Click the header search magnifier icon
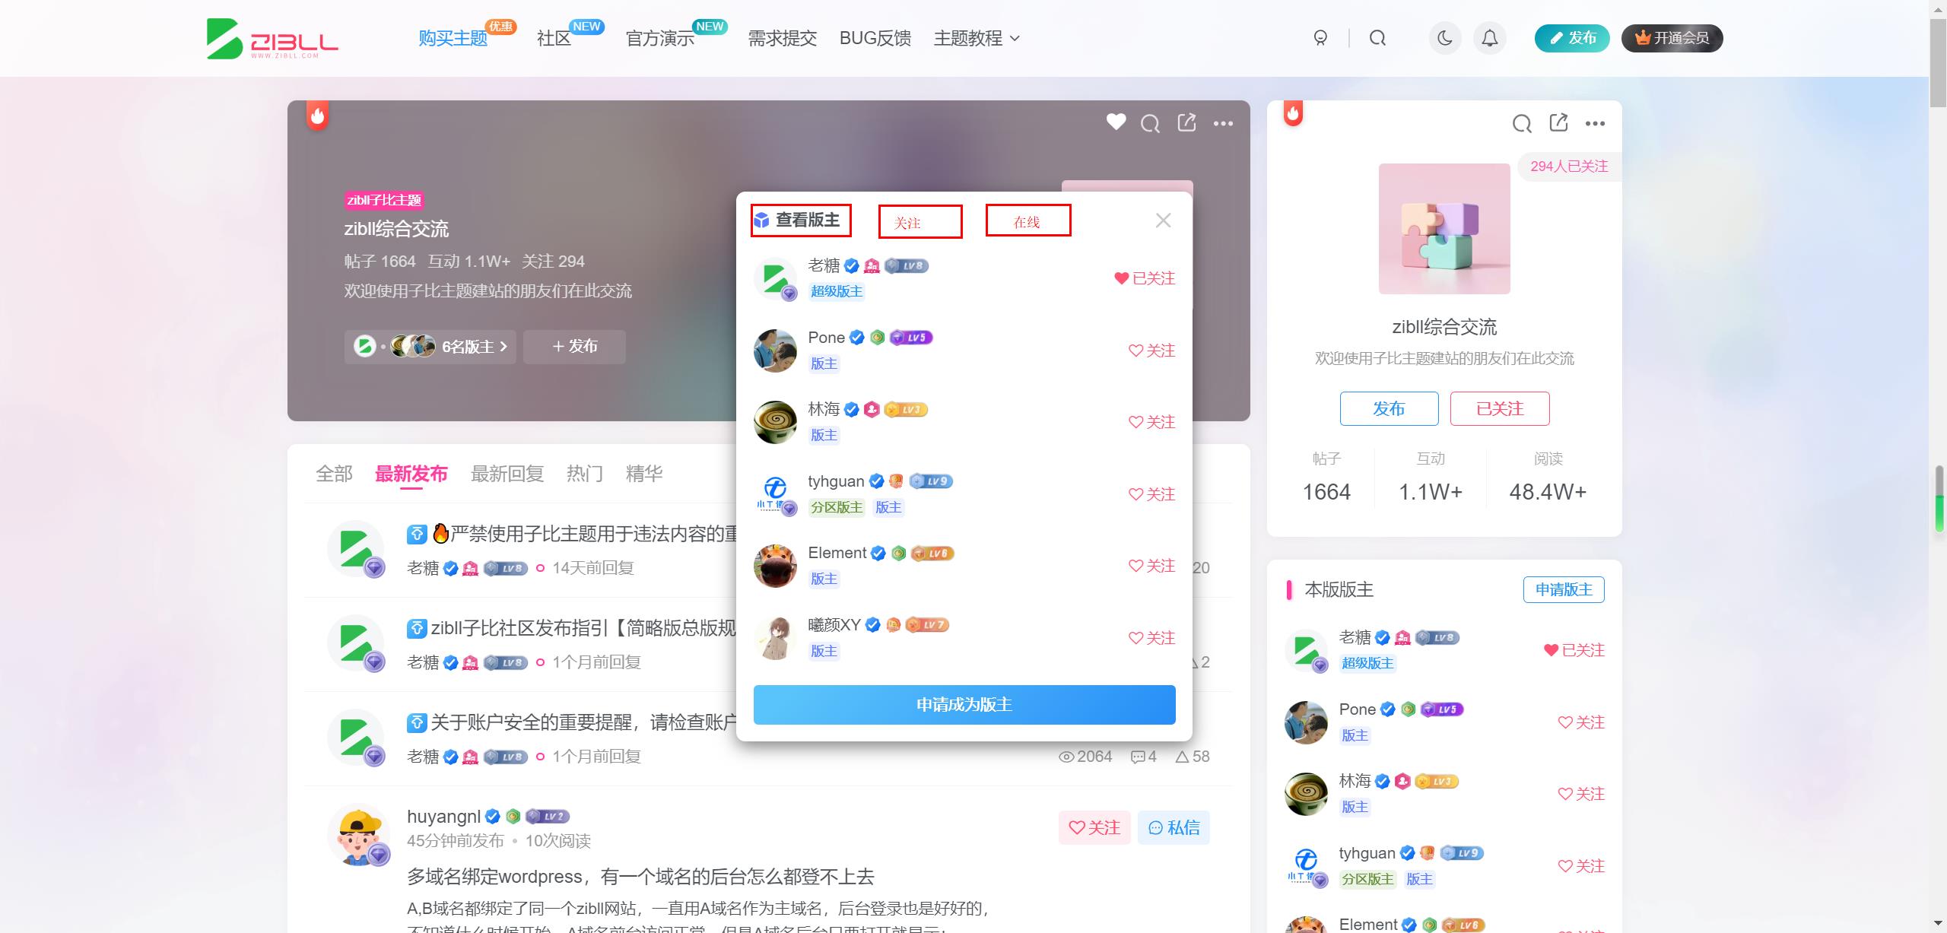Viewport: 1947px width, 933px height. tap(1377, 38)
